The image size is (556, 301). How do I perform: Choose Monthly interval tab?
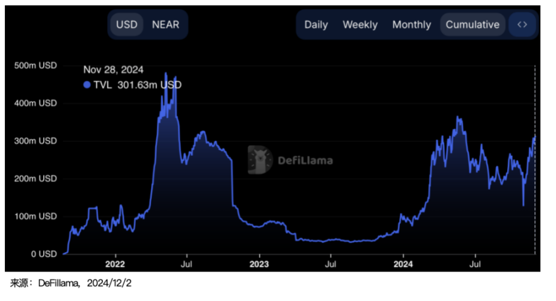(412, 25)
